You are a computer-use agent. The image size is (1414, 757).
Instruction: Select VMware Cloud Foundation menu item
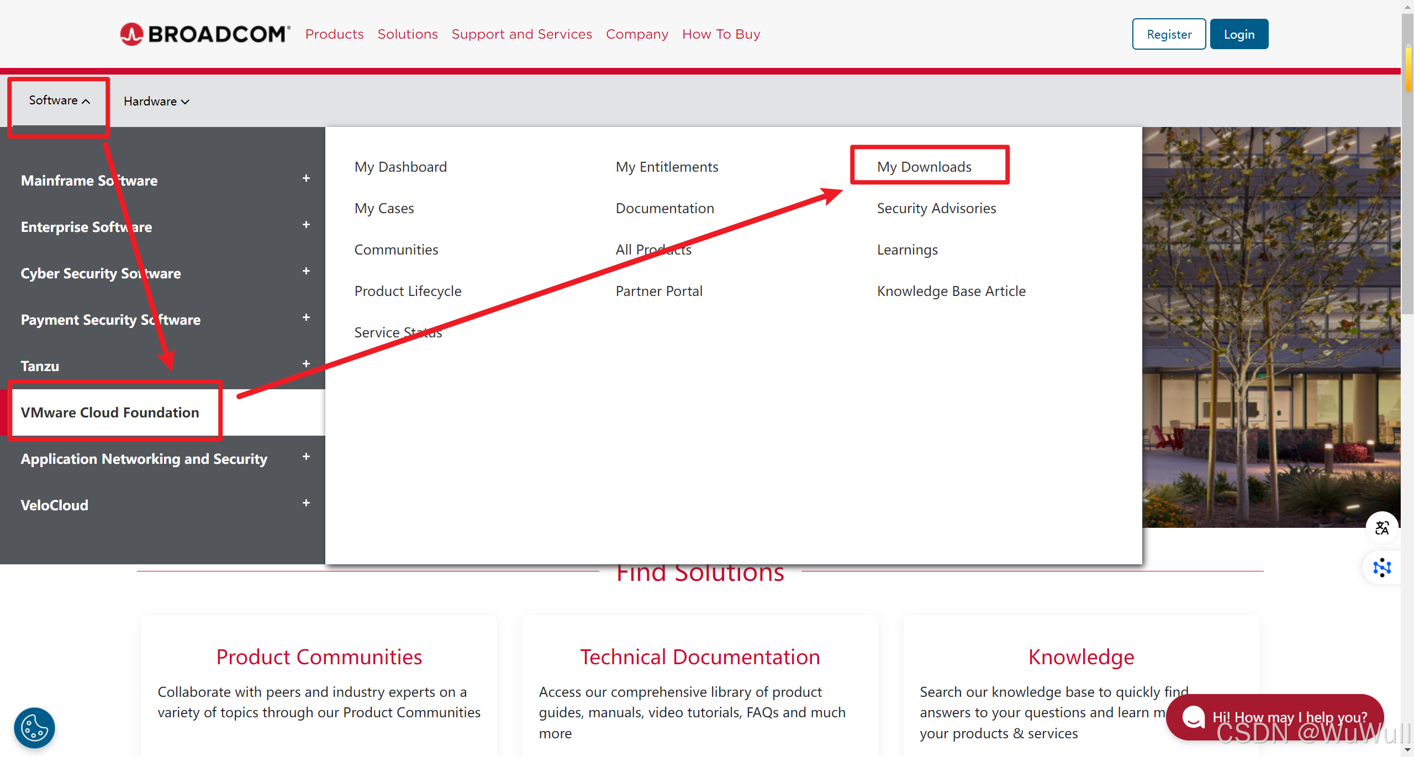[x=110, y=412]
